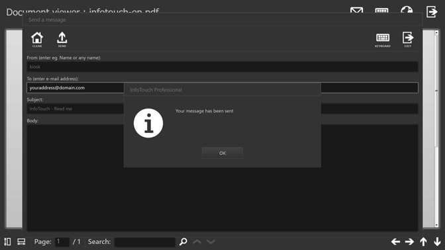Click the From name field
The width and height of the screenshot is (445, 250).
coord(222,67)
